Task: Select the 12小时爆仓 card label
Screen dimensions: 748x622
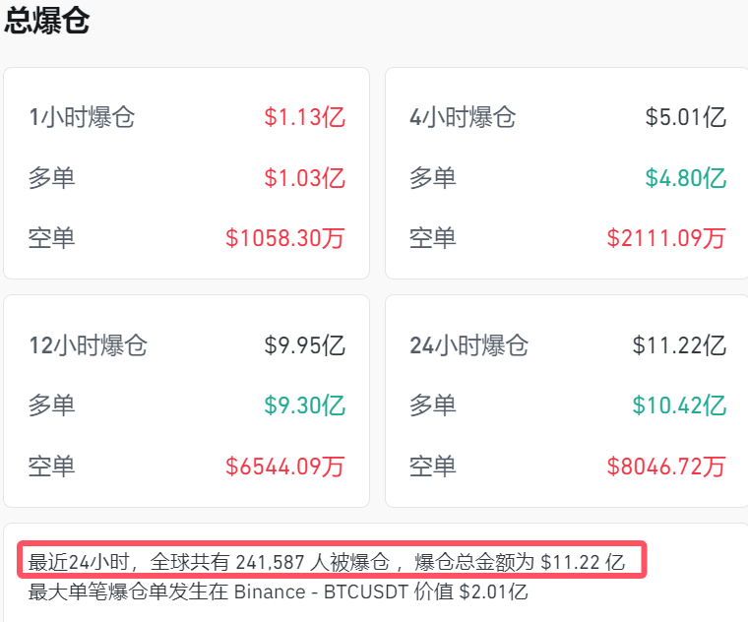Action: click(88, 345)
